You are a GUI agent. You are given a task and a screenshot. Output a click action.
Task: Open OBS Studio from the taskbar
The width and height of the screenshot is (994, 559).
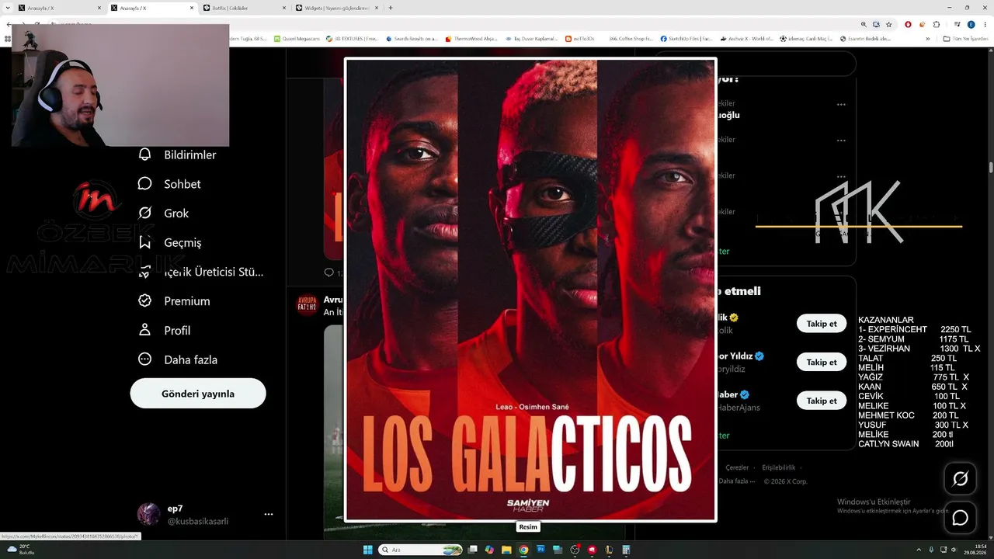575,550
